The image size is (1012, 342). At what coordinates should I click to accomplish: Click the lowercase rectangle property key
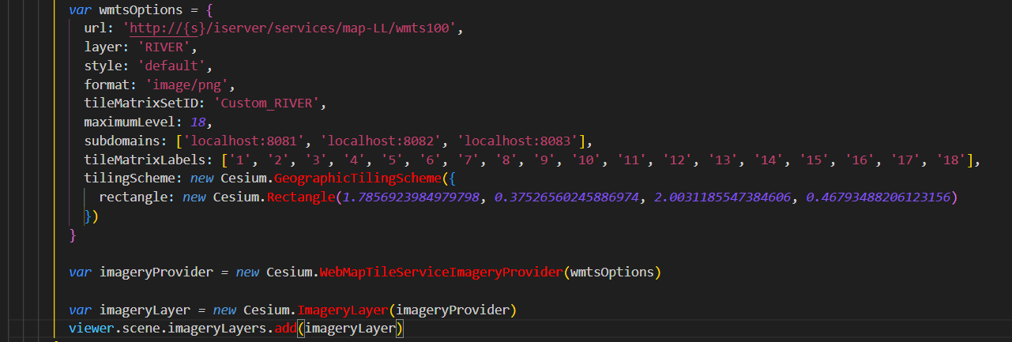[x=134, y=197]
